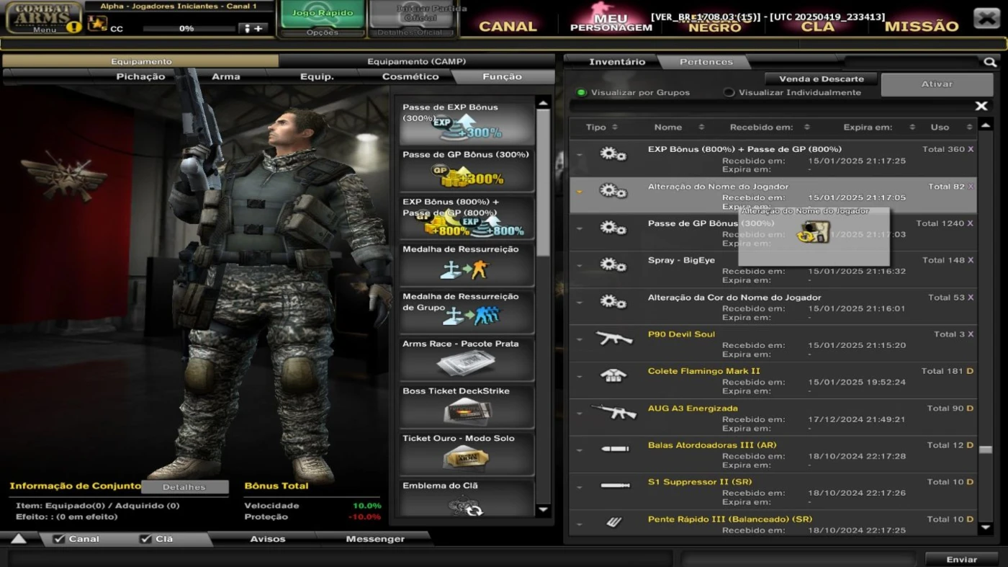Select the Ticket Ouro - Modo Solo item
Viewport: 1008px width, 567px height.
tap(467, 454)
